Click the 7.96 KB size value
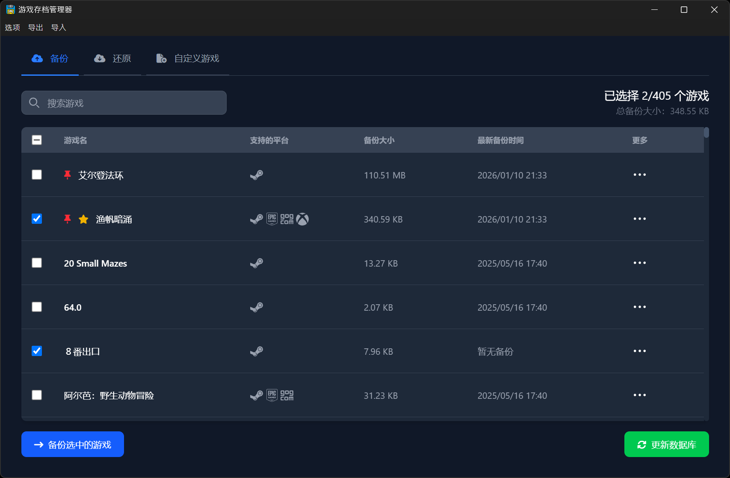 378,351
